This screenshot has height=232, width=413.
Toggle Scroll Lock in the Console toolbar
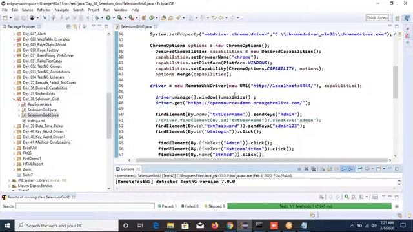click(330, 169)
